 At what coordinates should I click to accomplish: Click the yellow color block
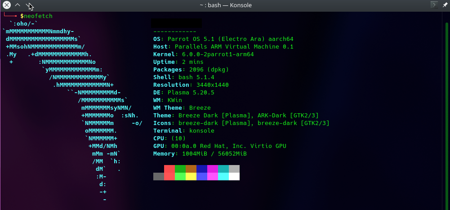tap(191, 176)
